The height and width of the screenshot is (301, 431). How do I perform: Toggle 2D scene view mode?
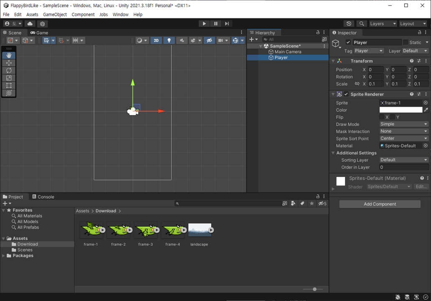(156, 41)
